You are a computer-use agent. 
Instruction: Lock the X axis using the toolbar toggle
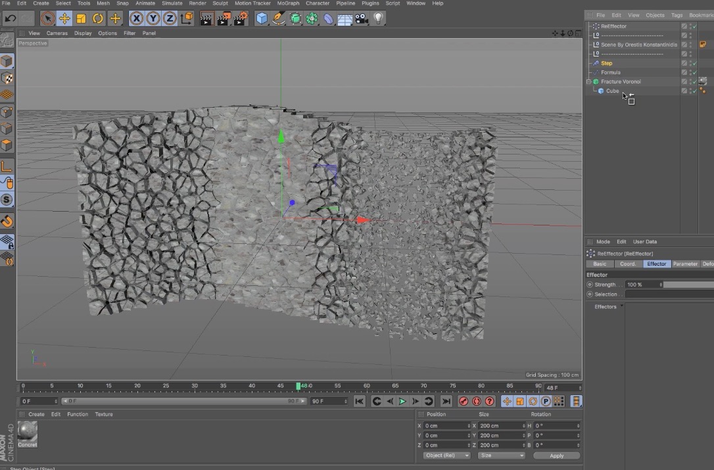(137, 18)
